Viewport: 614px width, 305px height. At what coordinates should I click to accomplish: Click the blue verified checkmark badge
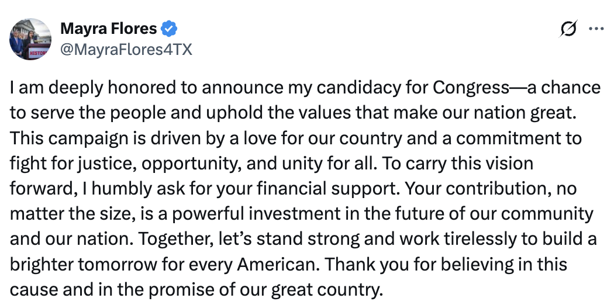pyautogui.click(x=170, y=29)
